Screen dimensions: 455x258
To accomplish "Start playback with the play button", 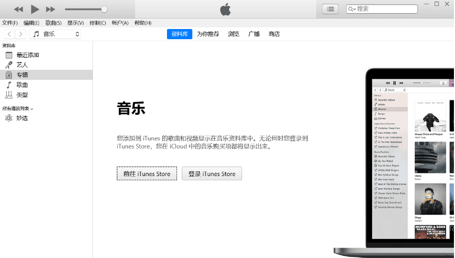I will point(35,10).
